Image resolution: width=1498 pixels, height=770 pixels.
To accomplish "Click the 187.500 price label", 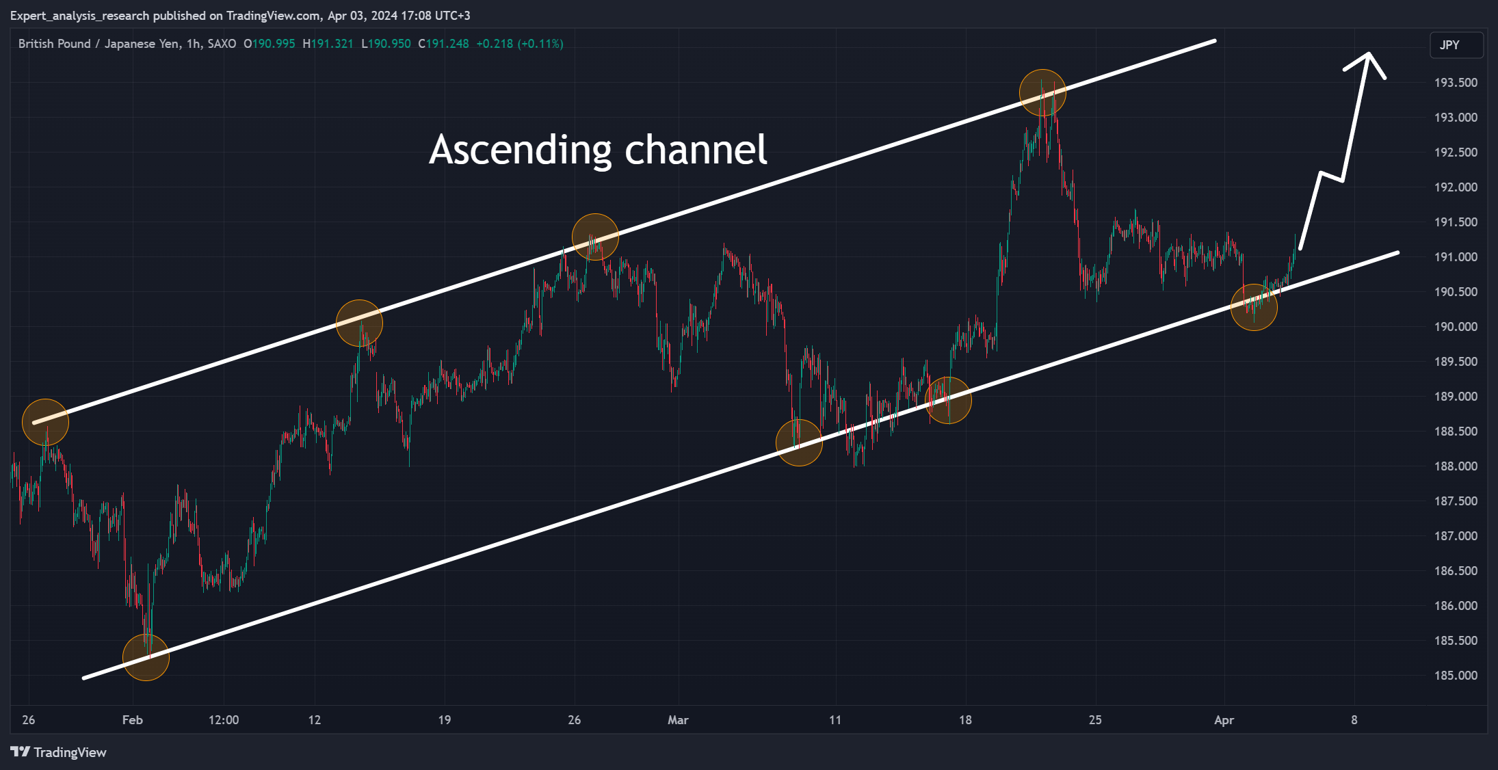I will point(1456,501).
